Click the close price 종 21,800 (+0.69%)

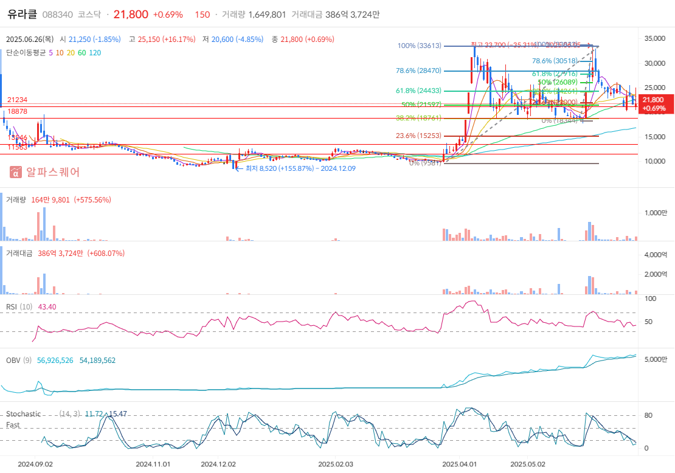click(x=303, y=39)
